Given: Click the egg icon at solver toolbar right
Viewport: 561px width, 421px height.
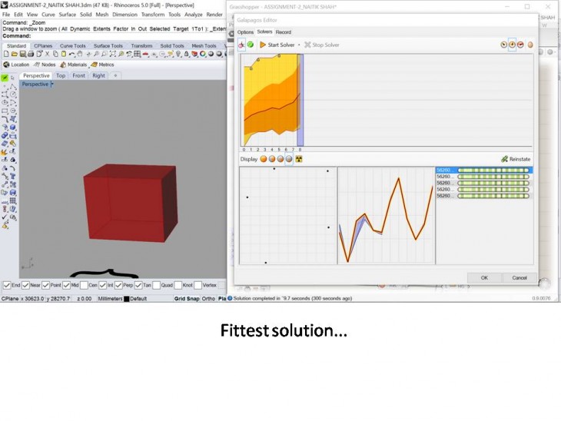Looking at the screenshot, I should [530, 45].
